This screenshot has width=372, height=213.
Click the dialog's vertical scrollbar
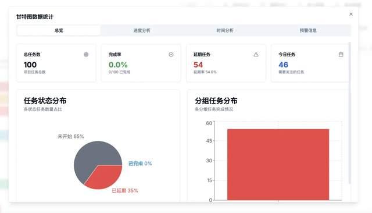tap(350, 113)
